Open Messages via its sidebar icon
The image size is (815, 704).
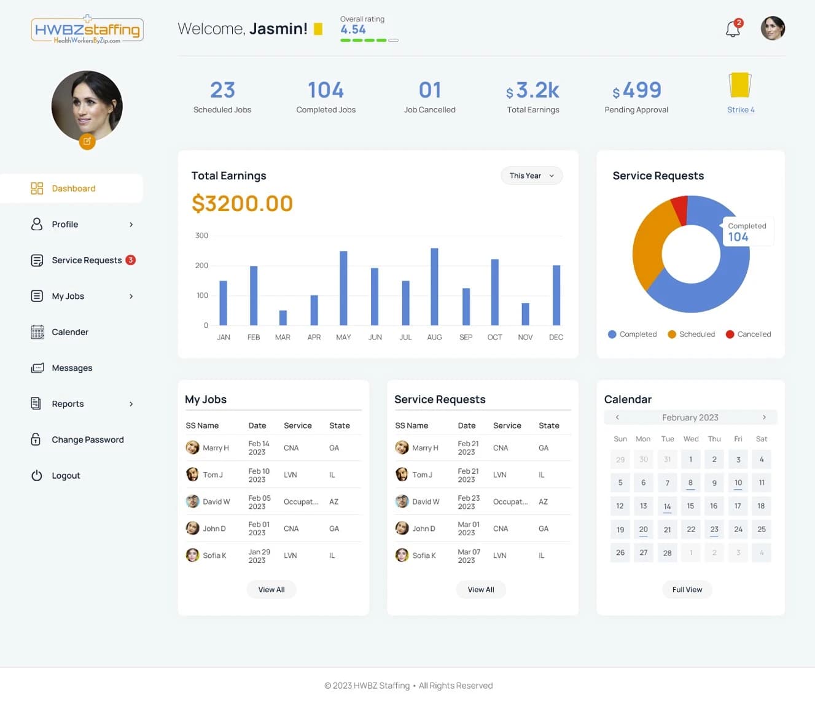tap(37, 368)
